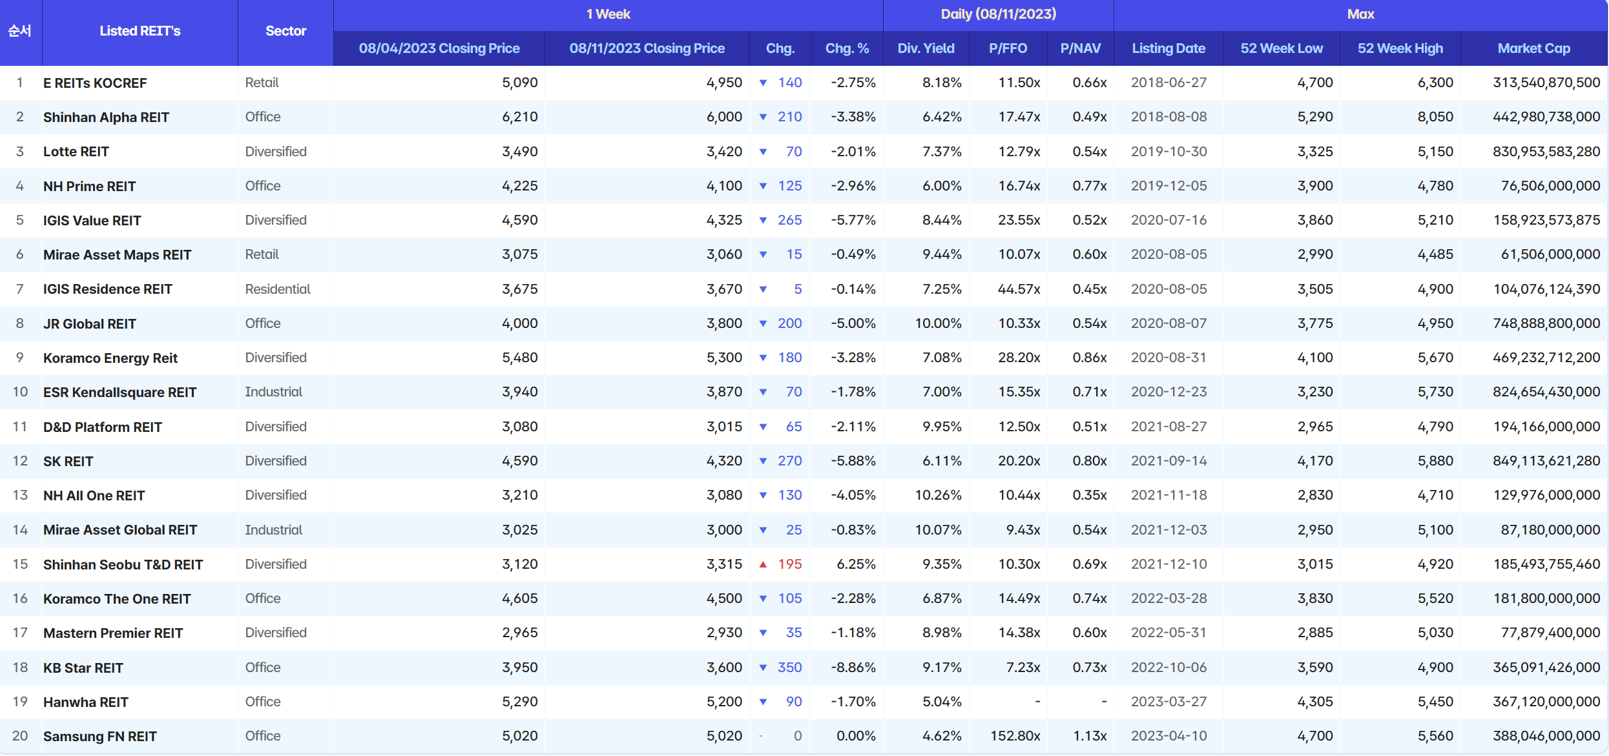Click closing price 5,300 for Koramco Energy Reit

click(x=724, y=358)
